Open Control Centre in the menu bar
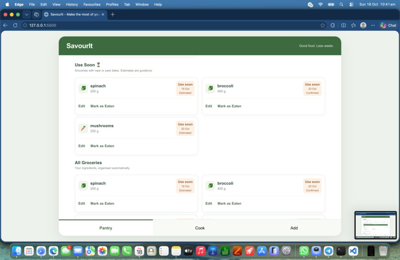Screen dimensions: 400x260 (351, 4)
